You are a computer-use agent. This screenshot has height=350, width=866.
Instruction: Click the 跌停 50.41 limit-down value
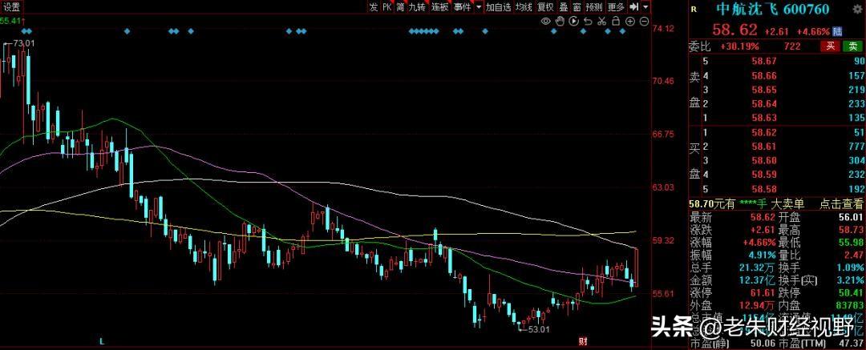click(850, 292)
